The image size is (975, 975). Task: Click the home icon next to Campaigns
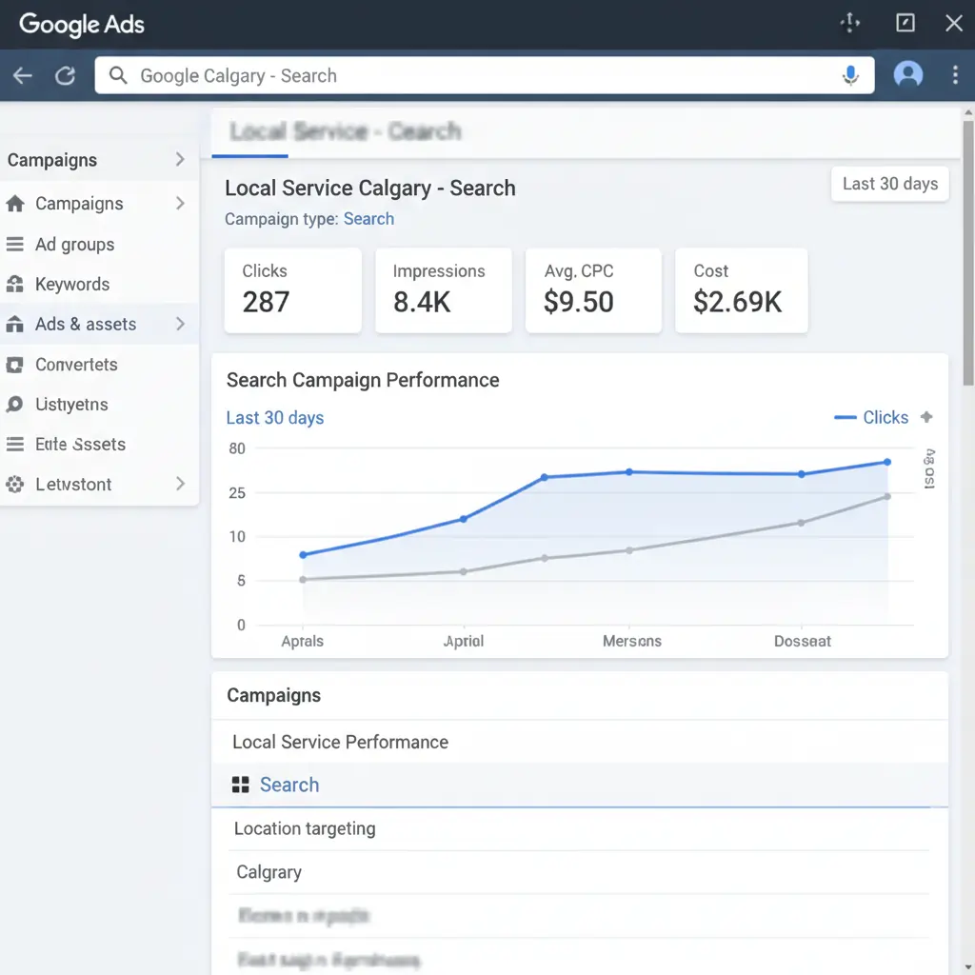15,204
